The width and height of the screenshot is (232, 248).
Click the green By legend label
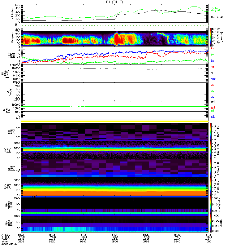click(x=212, y=55)
